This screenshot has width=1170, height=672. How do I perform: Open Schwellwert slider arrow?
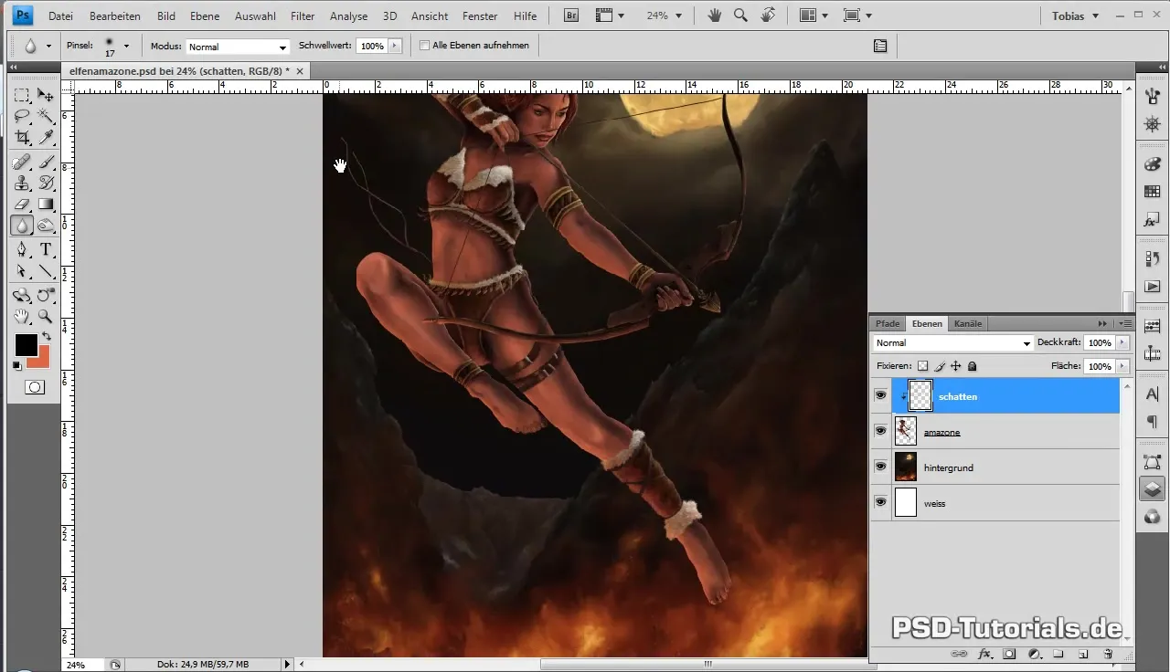click(x=395, y=46)
